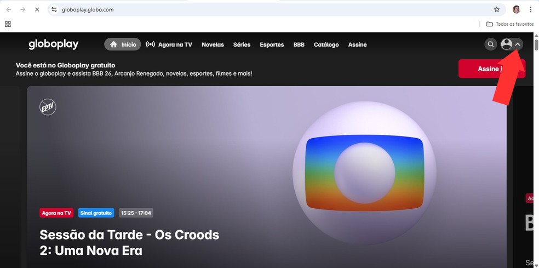Go to the BBB section

click(299, 44)
